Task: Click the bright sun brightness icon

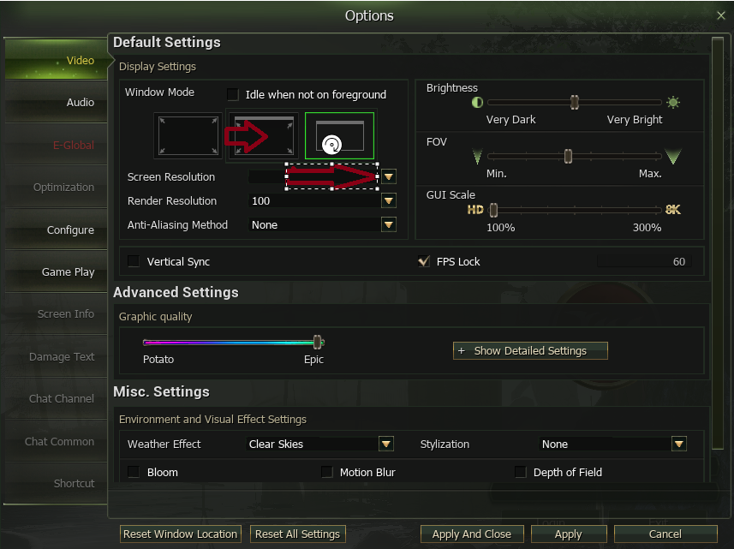Action: coord(673,102)
